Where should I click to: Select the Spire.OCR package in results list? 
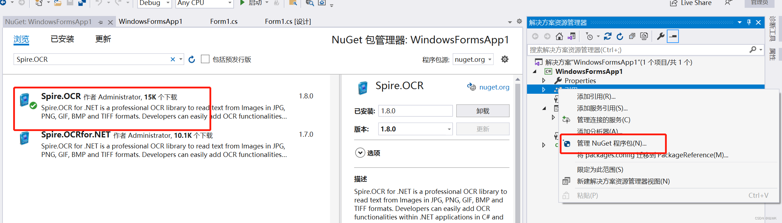[164, 107]
